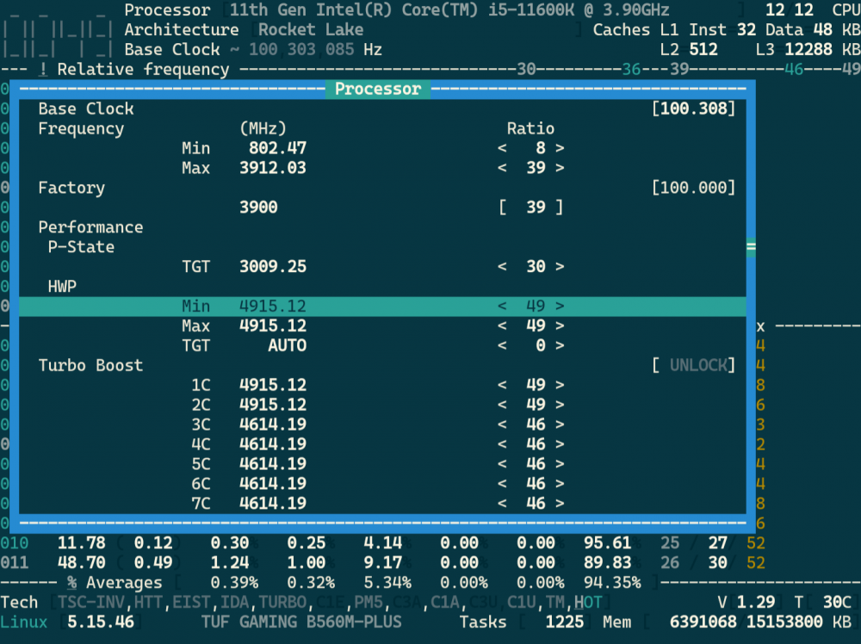Screen dimensions: 861x644
Task: Increase Turbo Boost 7C ratio with right arrow
Action: pos(560,504)
